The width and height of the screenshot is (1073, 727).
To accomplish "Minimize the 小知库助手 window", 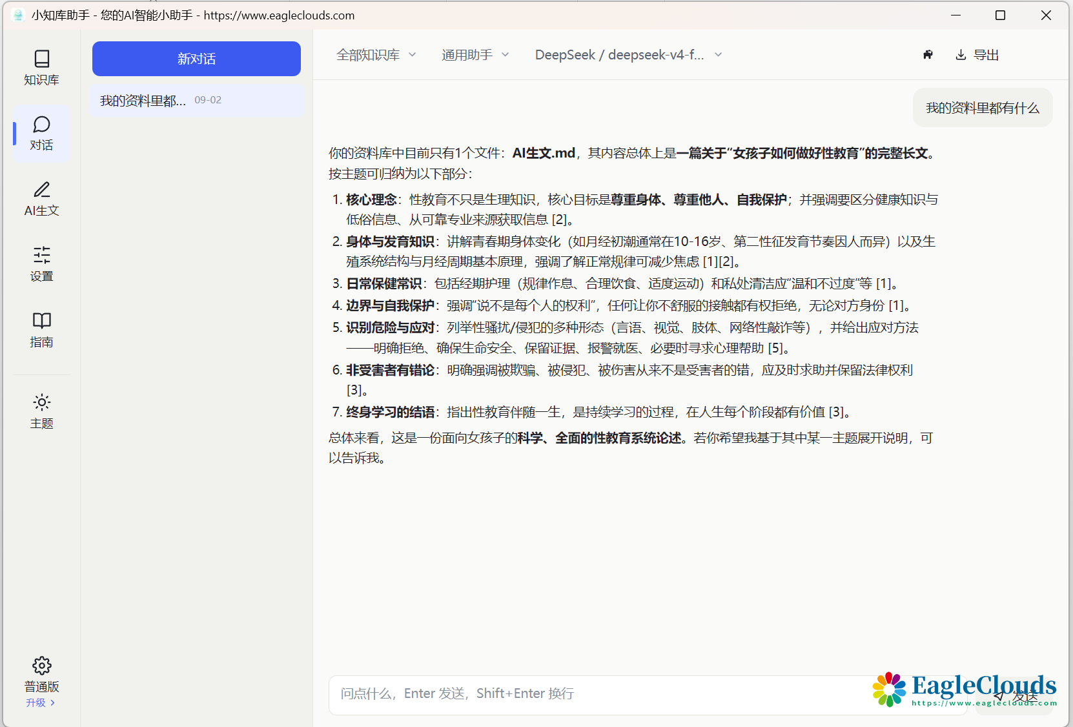I will (955, 15).
